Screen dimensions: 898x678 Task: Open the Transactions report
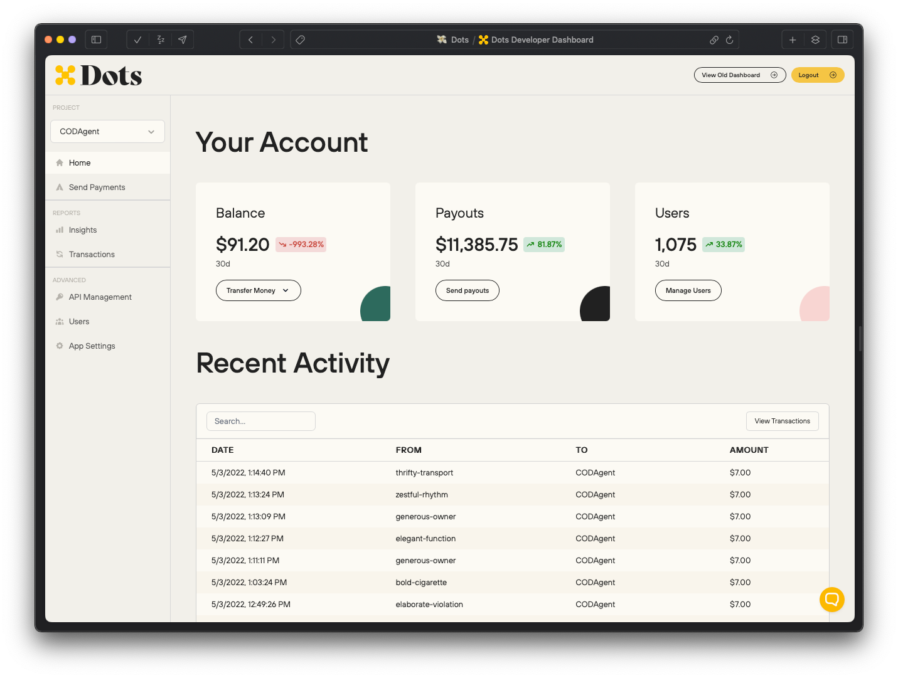pyautogui.click(x=92, y=254)
